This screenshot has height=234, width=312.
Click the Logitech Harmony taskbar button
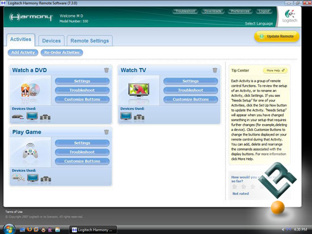93,230
